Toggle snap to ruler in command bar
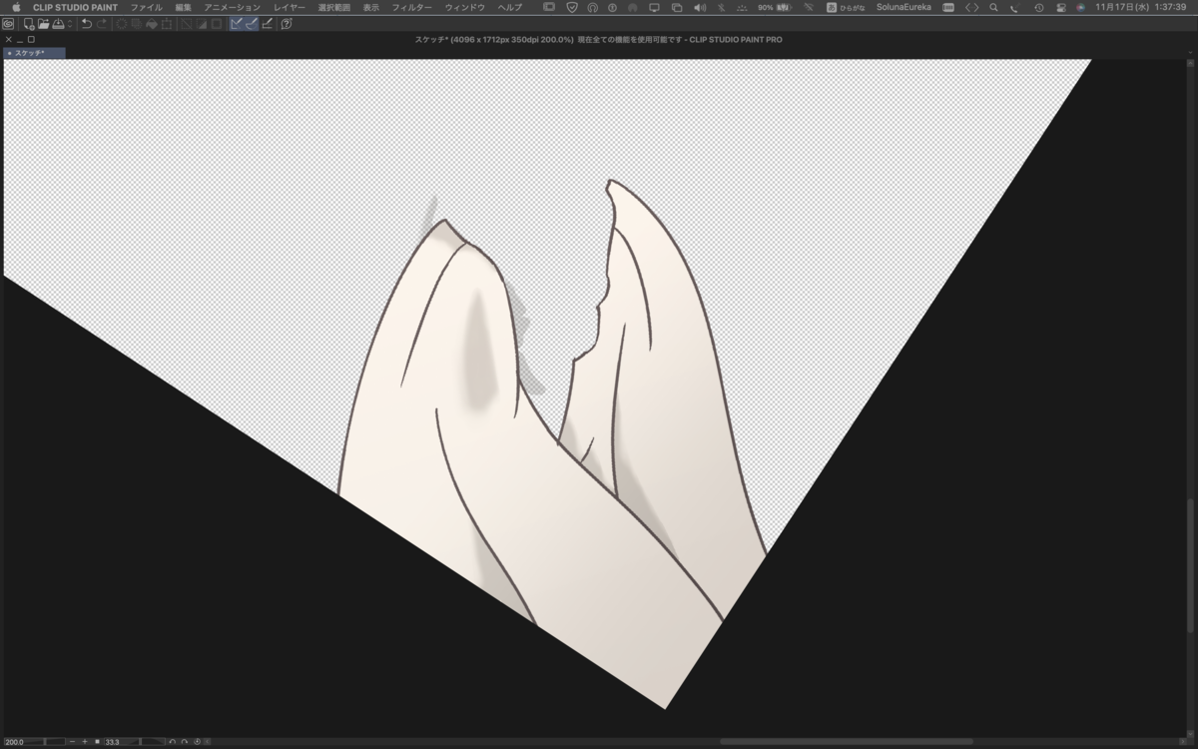The width and height of the screenshot is (1198, 749). pos(238,24)
